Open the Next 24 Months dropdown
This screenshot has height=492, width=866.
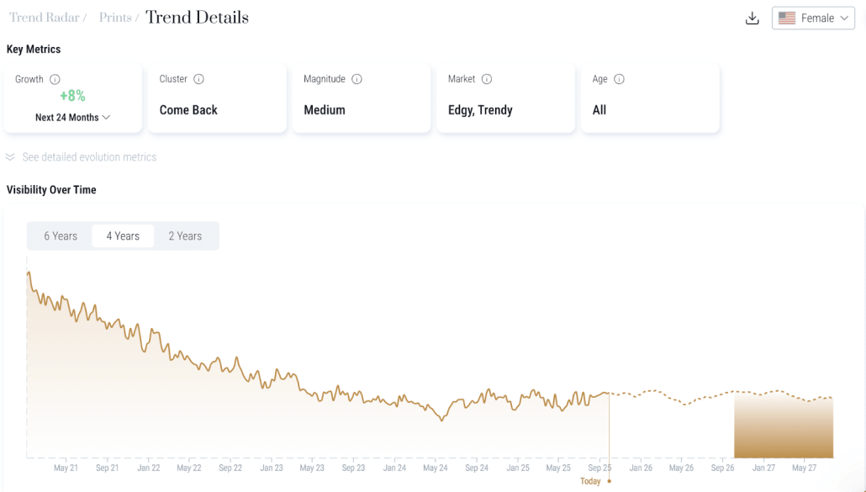coord(73,118)
